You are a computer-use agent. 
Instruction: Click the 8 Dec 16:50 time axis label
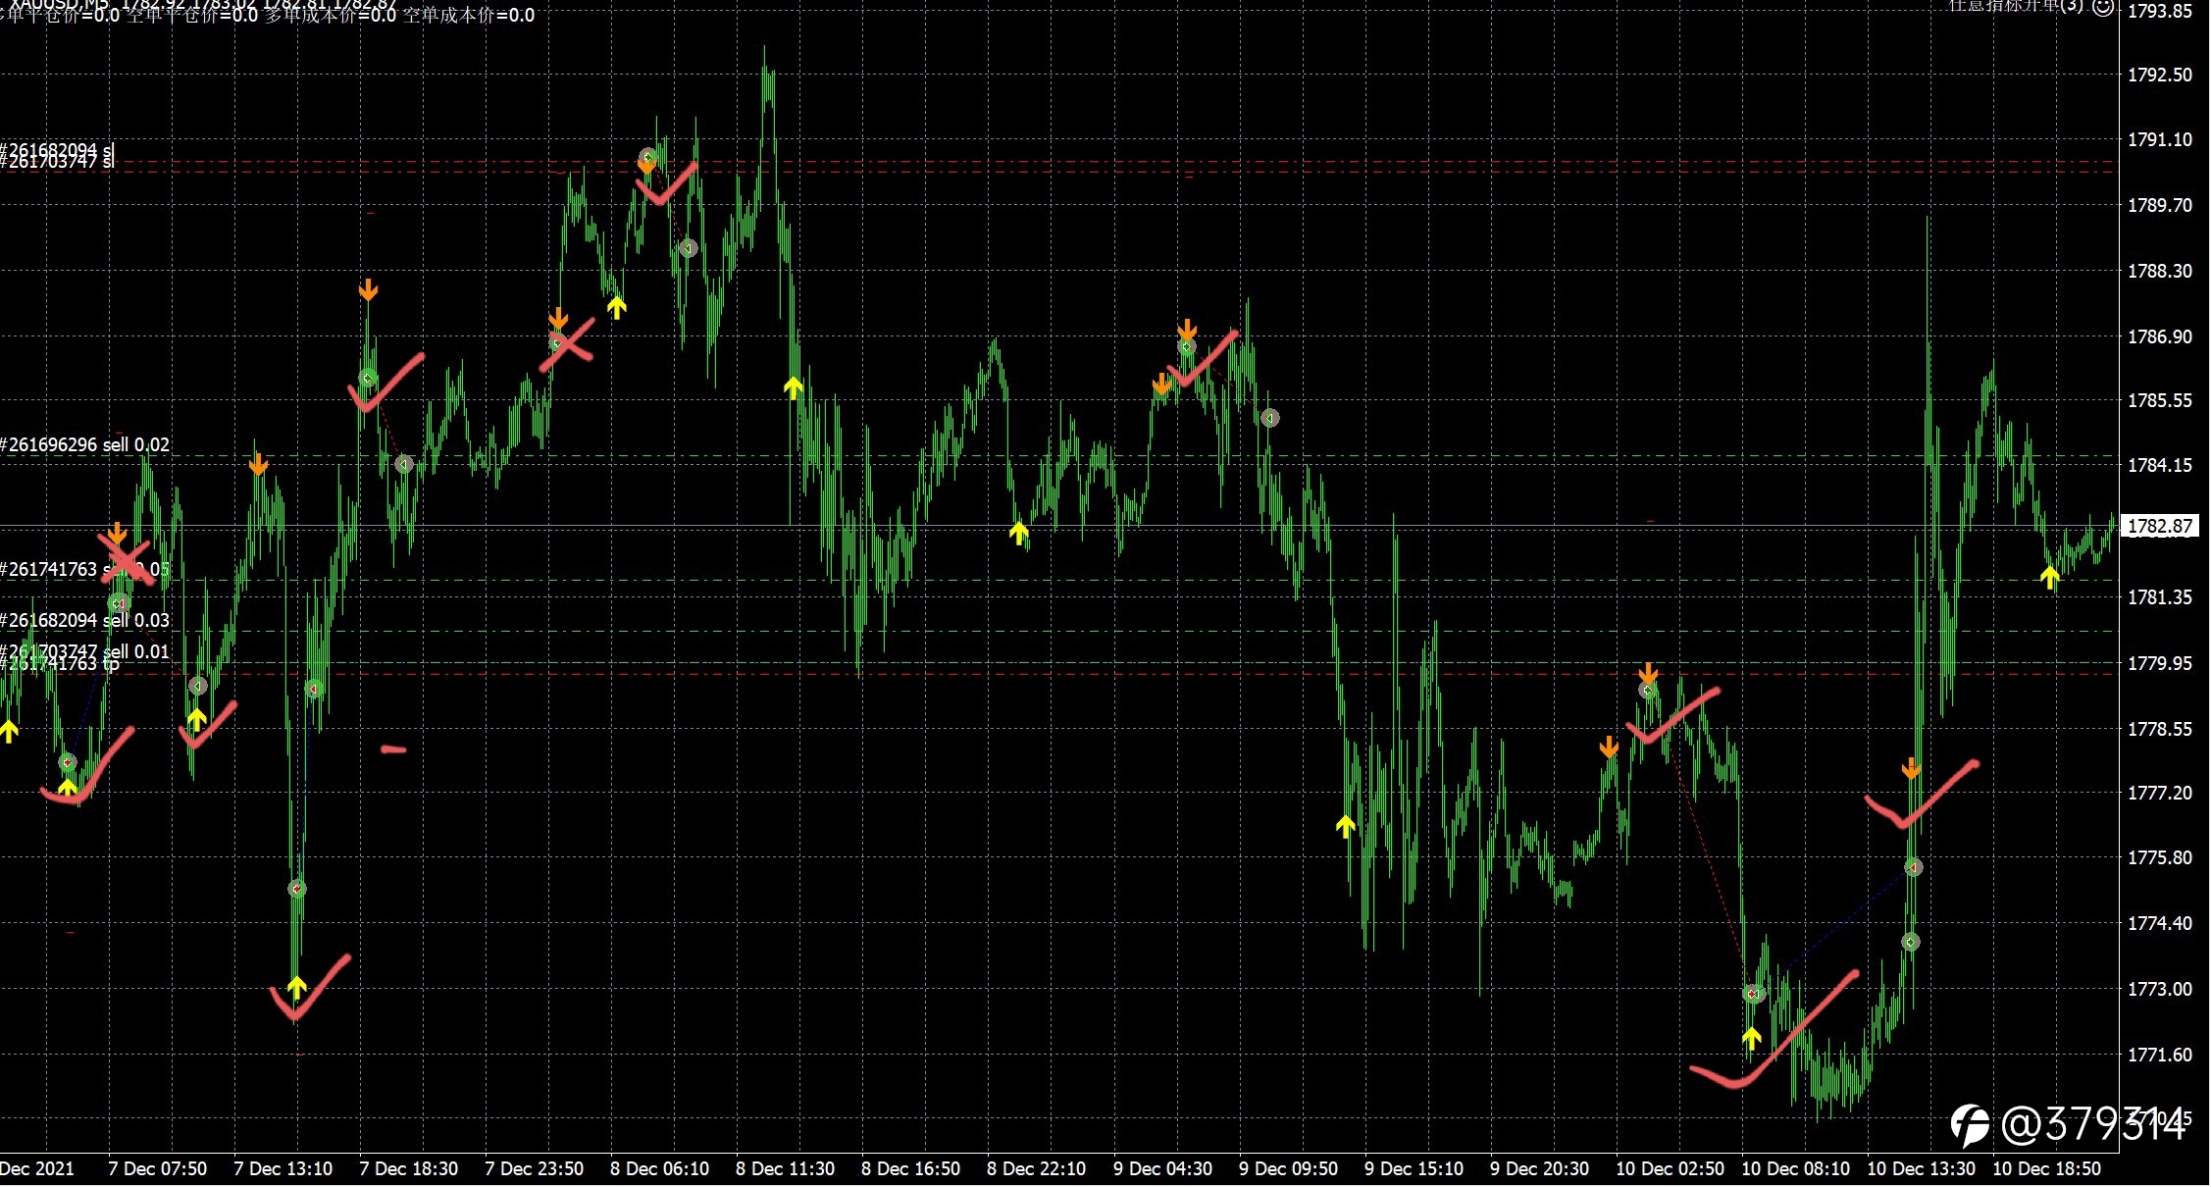911,1169
